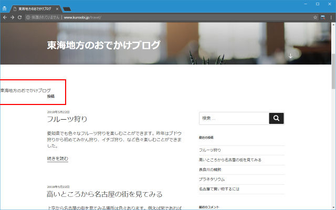Click 続きを読む under フルーツ狩り post
336x210 pixels.
[x=57, y=159]
